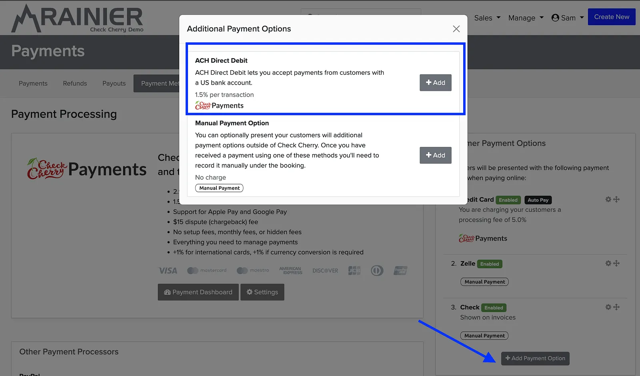
Task: Switch to the Refunds tab
Action: (75, 83)
